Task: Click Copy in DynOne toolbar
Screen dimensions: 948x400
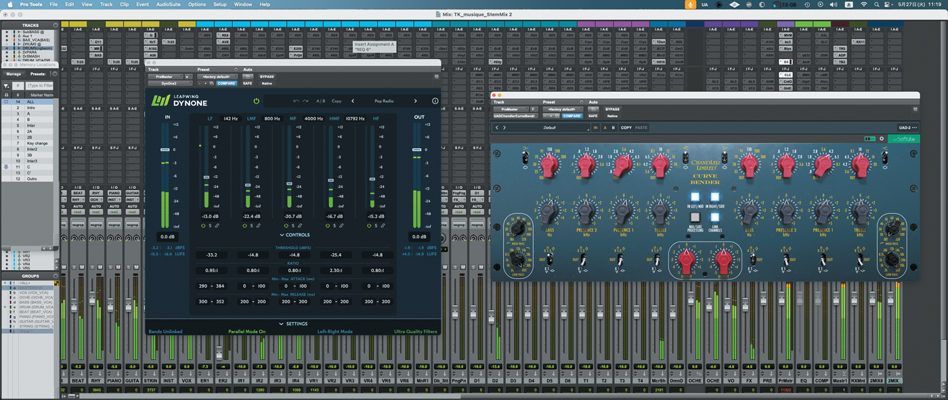Action: (x=337, y=101)
